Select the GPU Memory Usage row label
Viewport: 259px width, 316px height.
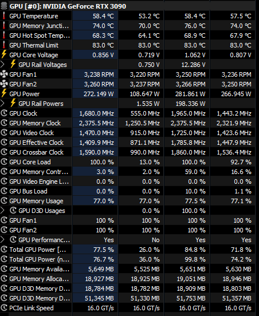coord(36,201)
